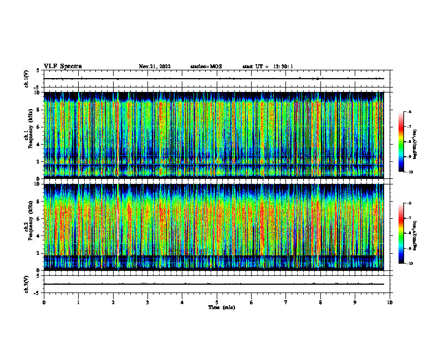Click time-axis tick label "6" at bottom
The height and width of the screenshot is (339, 439).
(251, 302)
